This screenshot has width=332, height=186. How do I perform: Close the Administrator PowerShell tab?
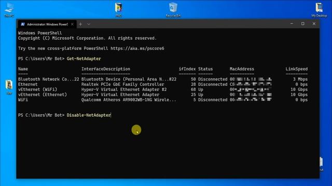click(x=72, y=24)
